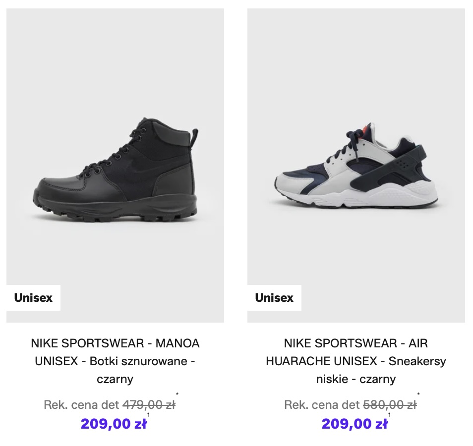The width and height of the screenshot is (473, 446).
Task: Click the 209,00 zł price under Manoa boot
Action: point(114,424)
